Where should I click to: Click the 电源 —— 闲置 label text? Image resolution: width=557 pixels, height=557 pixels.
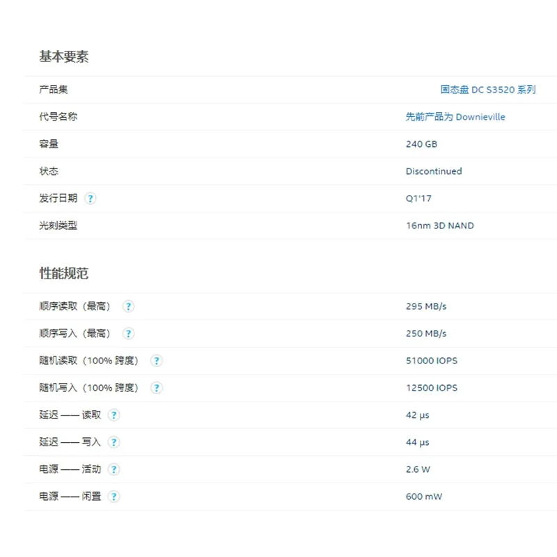[x=70, y=496]
